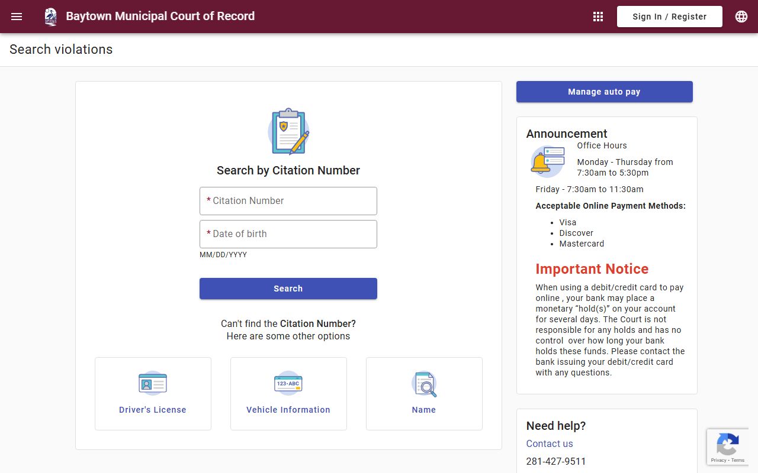The height and width of the screenshot is (473, 758).
Task: Click the citation clipboard icon
Action: [288, 131]
